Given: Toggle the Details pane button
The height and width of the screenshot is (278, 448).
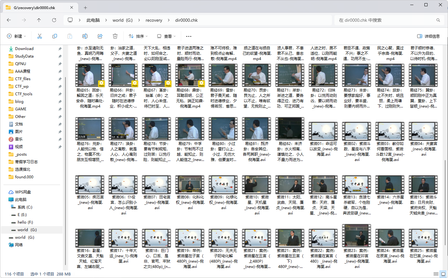Looking at the screenshot, I should point(428,36).
